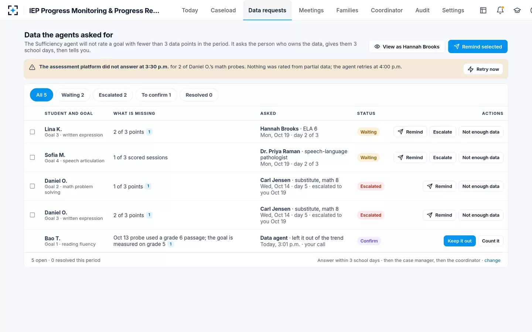Screen dimensions: 532x332
Task: Click Retry now in the alert banner
Action: point(483,69)
